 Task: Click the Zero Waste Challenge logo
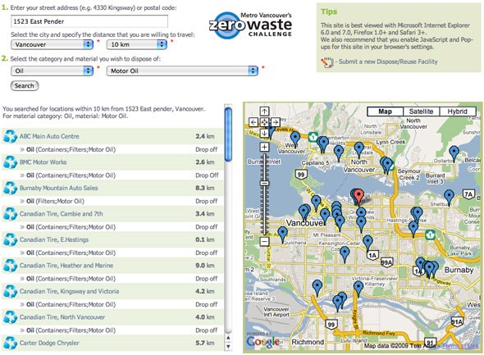coord(250,25)
